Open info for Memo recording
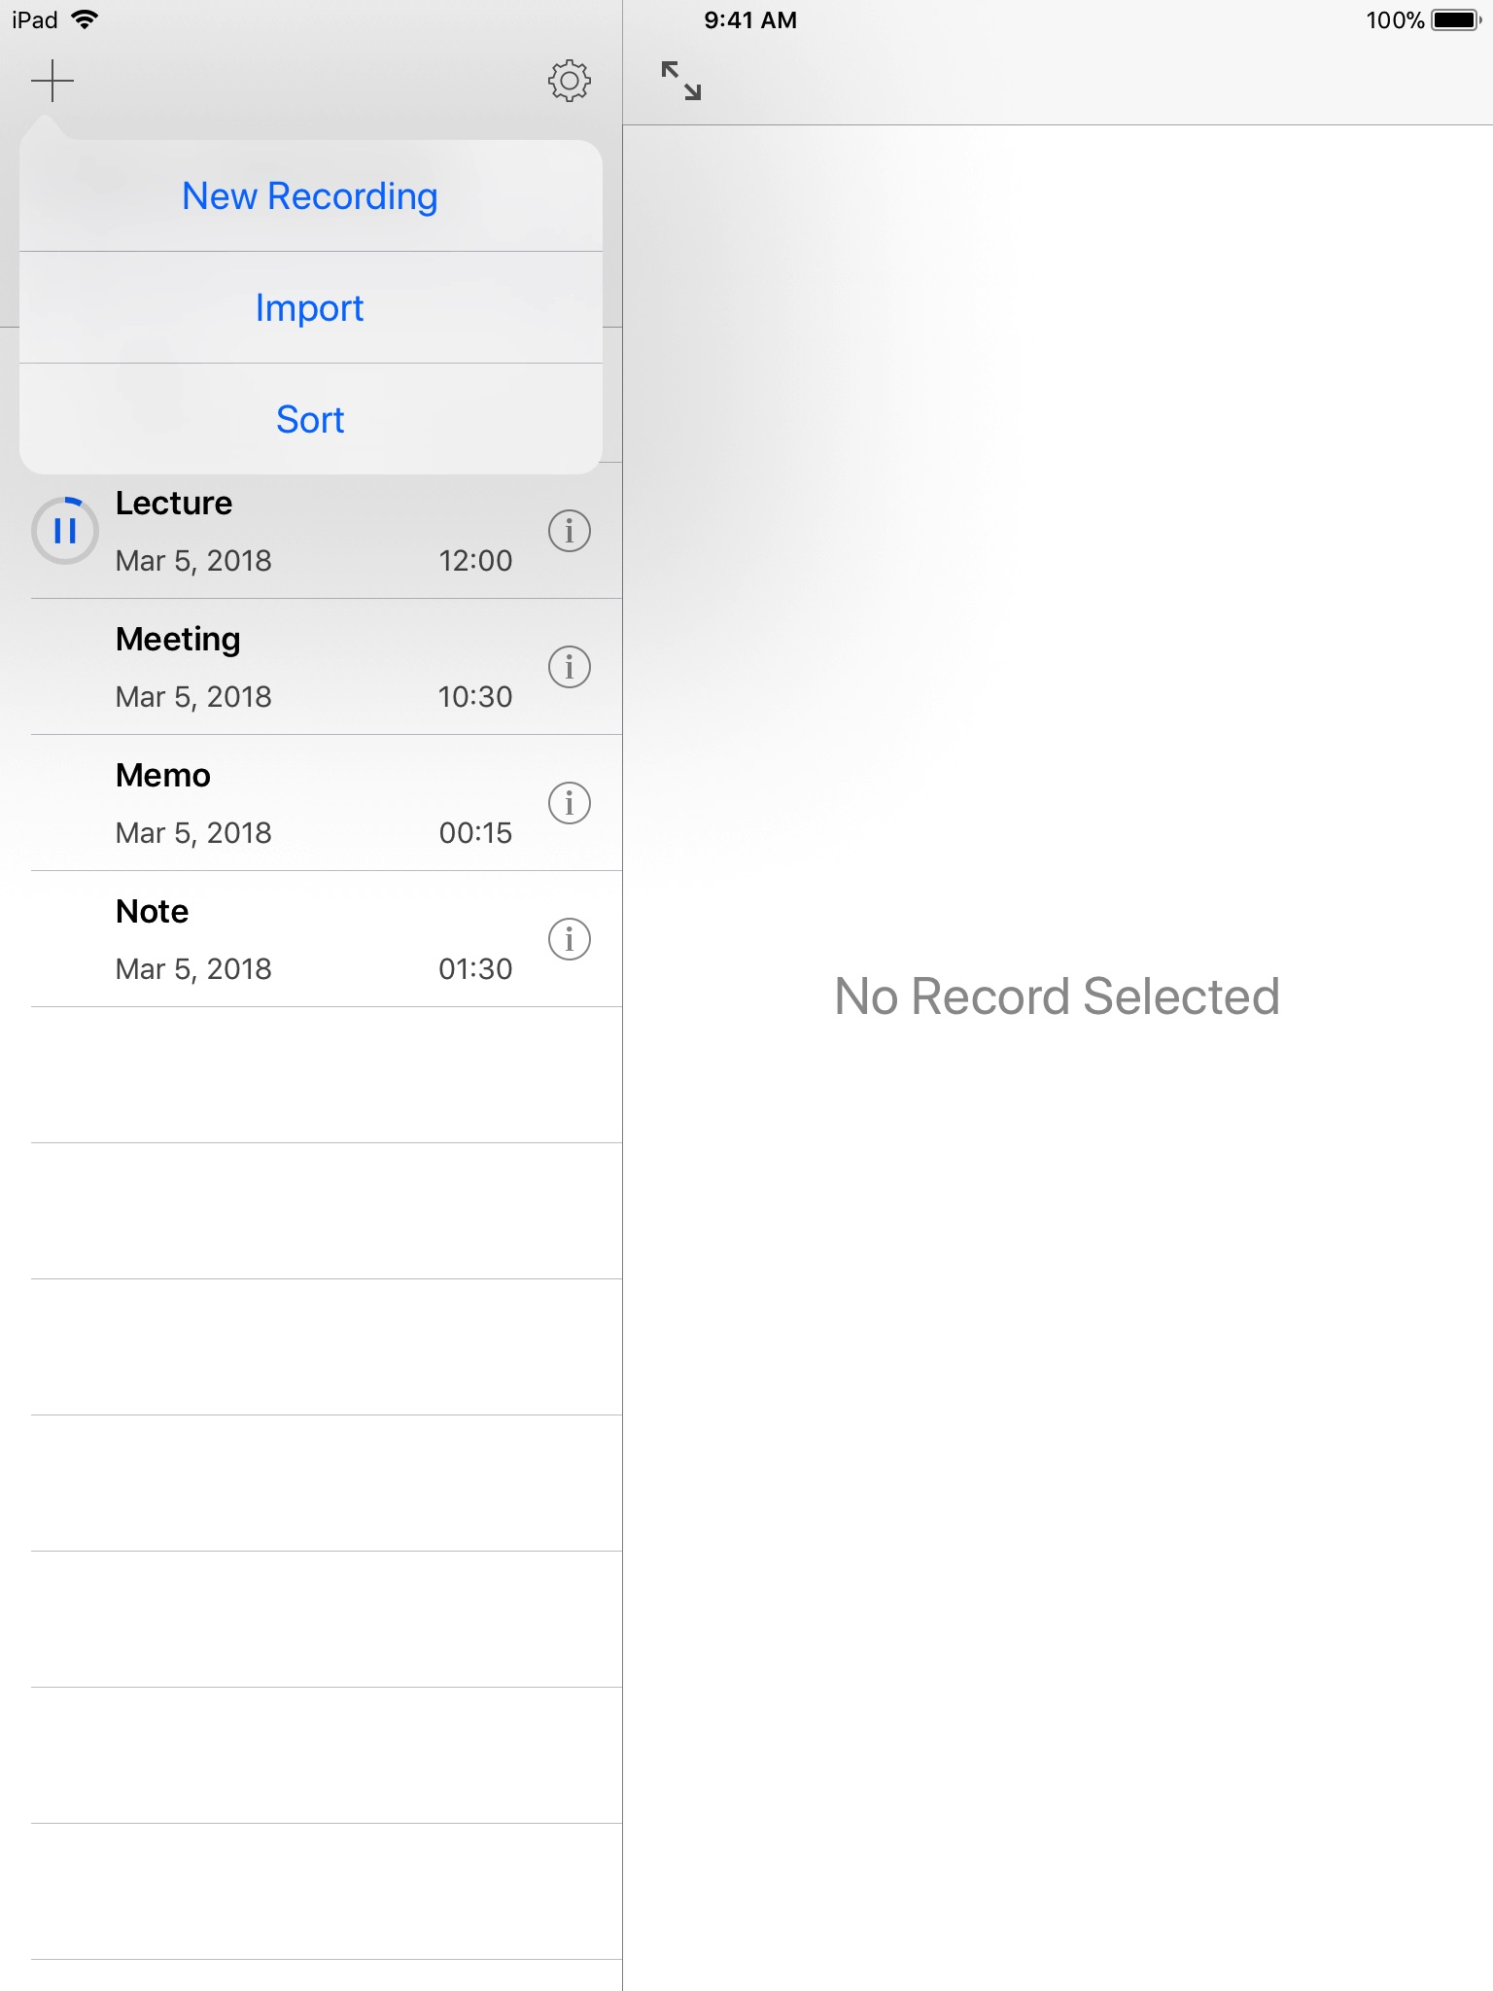This screenshot has height=1991, width=1493. point(570,803)
